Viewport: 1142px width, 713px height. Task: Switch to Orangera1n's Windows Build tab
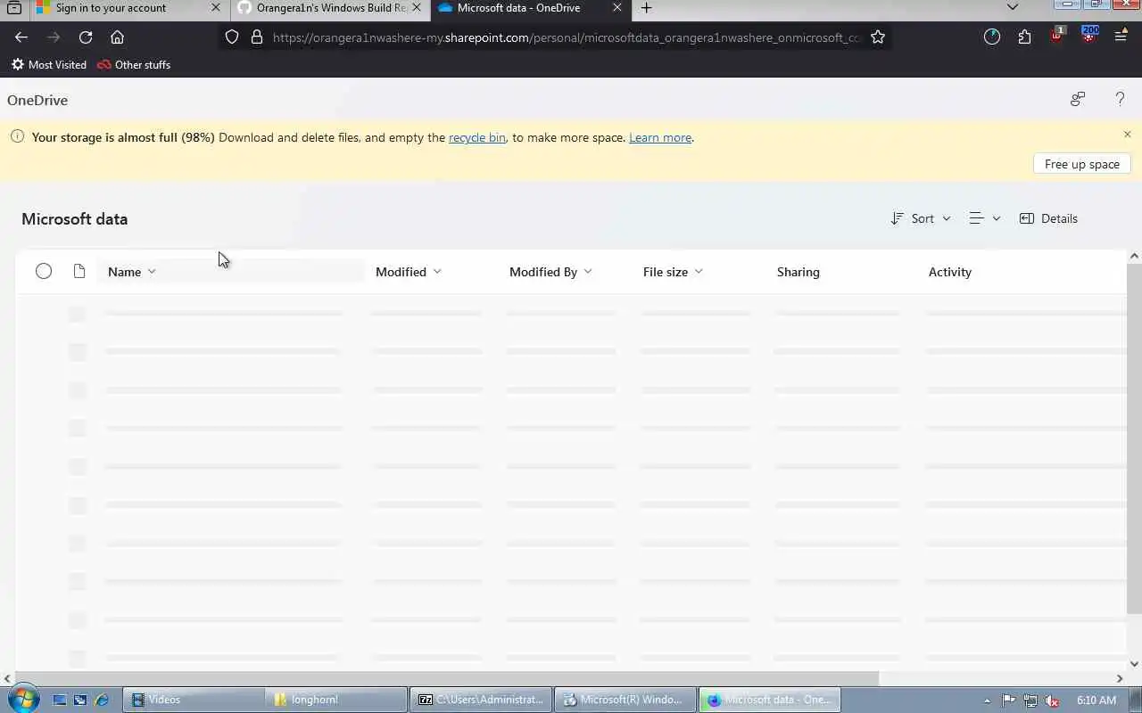[330, 8]
